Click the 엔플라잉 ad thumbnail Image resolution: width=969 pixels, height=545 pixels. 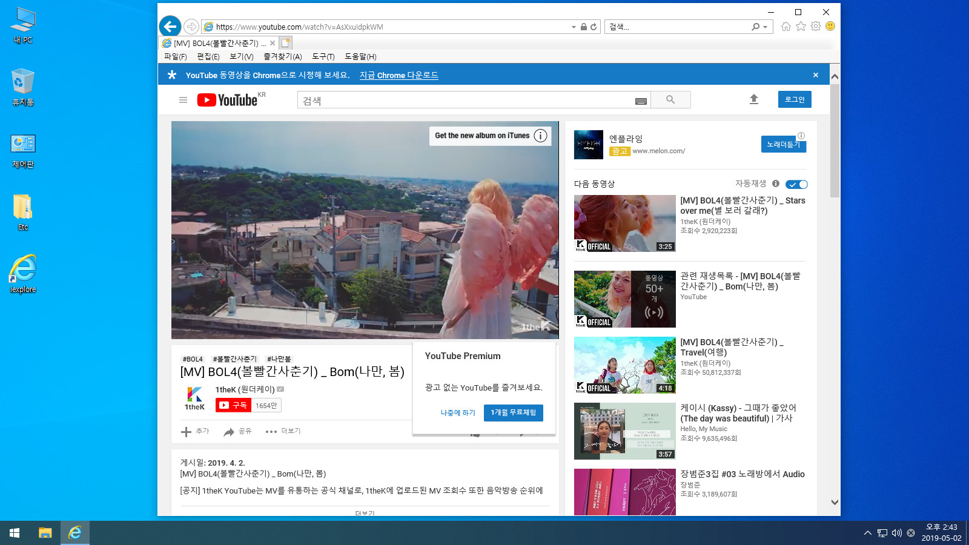[x=589, y=145]
